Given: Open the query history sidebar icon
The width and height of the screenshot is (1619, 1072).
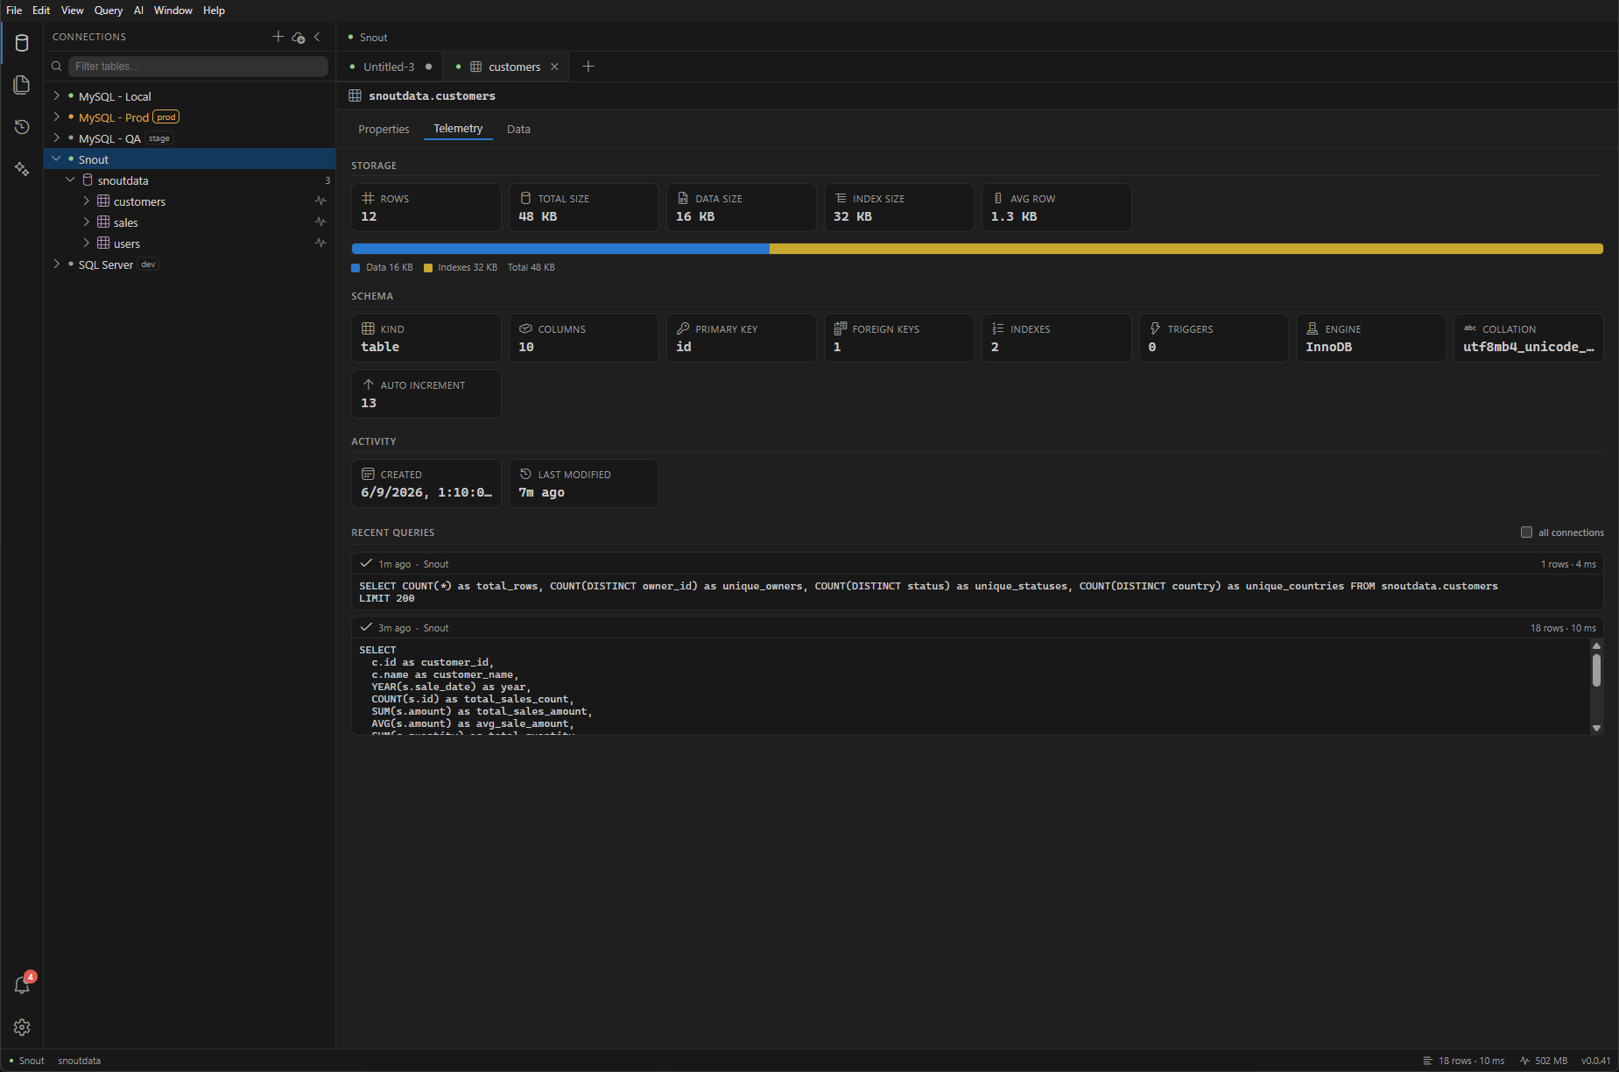Looking at the screenshot, I should [x=22, y=127].
